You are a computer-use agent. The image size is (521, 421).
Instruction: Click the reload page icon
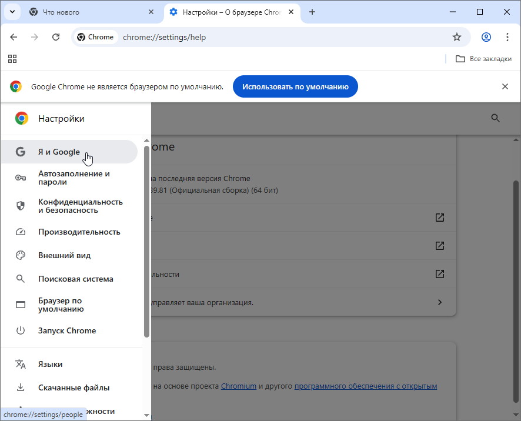pyautogui.click(x=56, y=37)
